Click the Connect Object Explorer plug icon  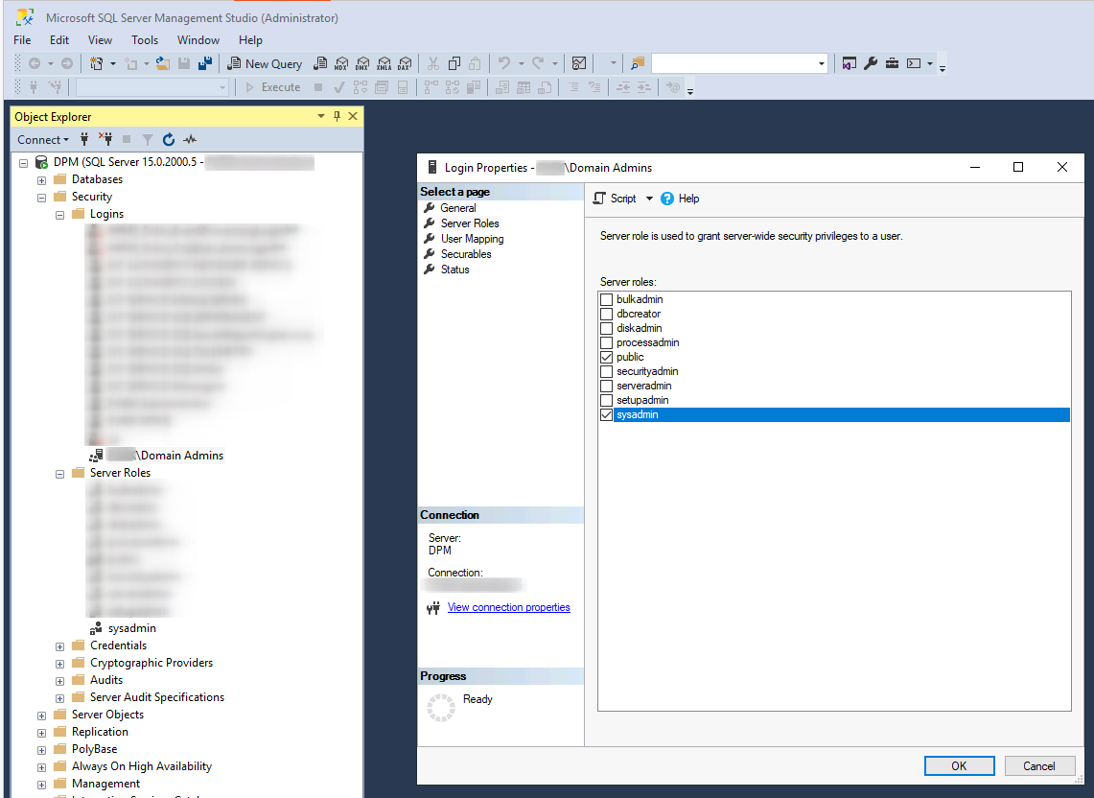(x=84, y=140)
